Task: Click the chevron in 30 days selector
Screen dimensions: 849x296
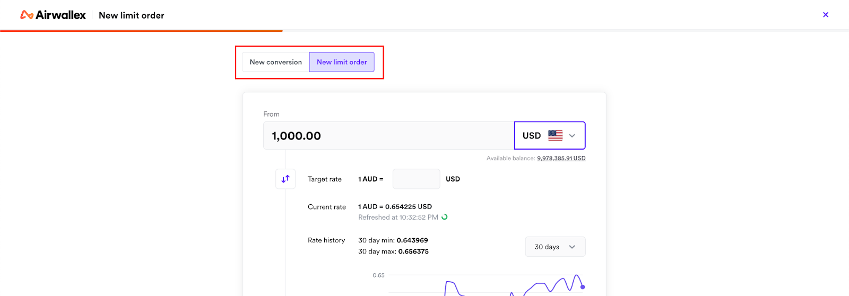Action: click(572, 247)
